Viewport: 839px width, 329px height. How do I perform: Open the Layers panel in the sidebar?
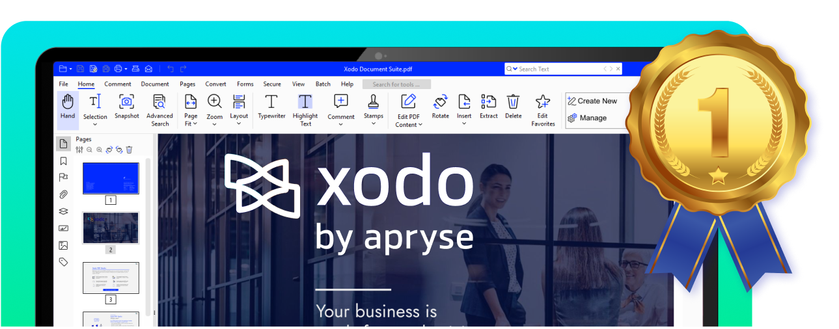(x=63, y=211)
